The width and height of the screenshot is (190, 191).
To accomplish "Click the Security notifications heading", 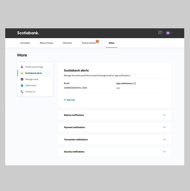I will 74,152.
